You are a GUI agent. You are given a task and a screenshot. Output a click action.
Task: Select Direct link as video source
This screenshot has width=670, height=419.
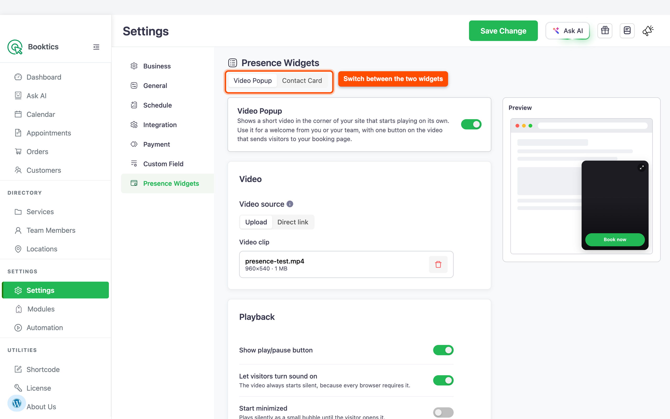click(x=293, y=222)
